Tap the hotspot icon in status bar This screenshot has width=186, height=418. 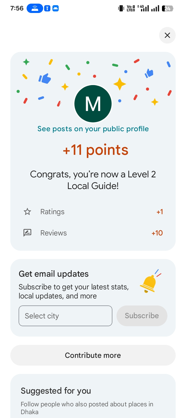tap(35, 9)
